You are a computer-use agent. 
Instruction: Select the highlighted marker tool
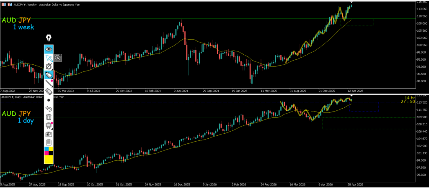tap(49, 75)
